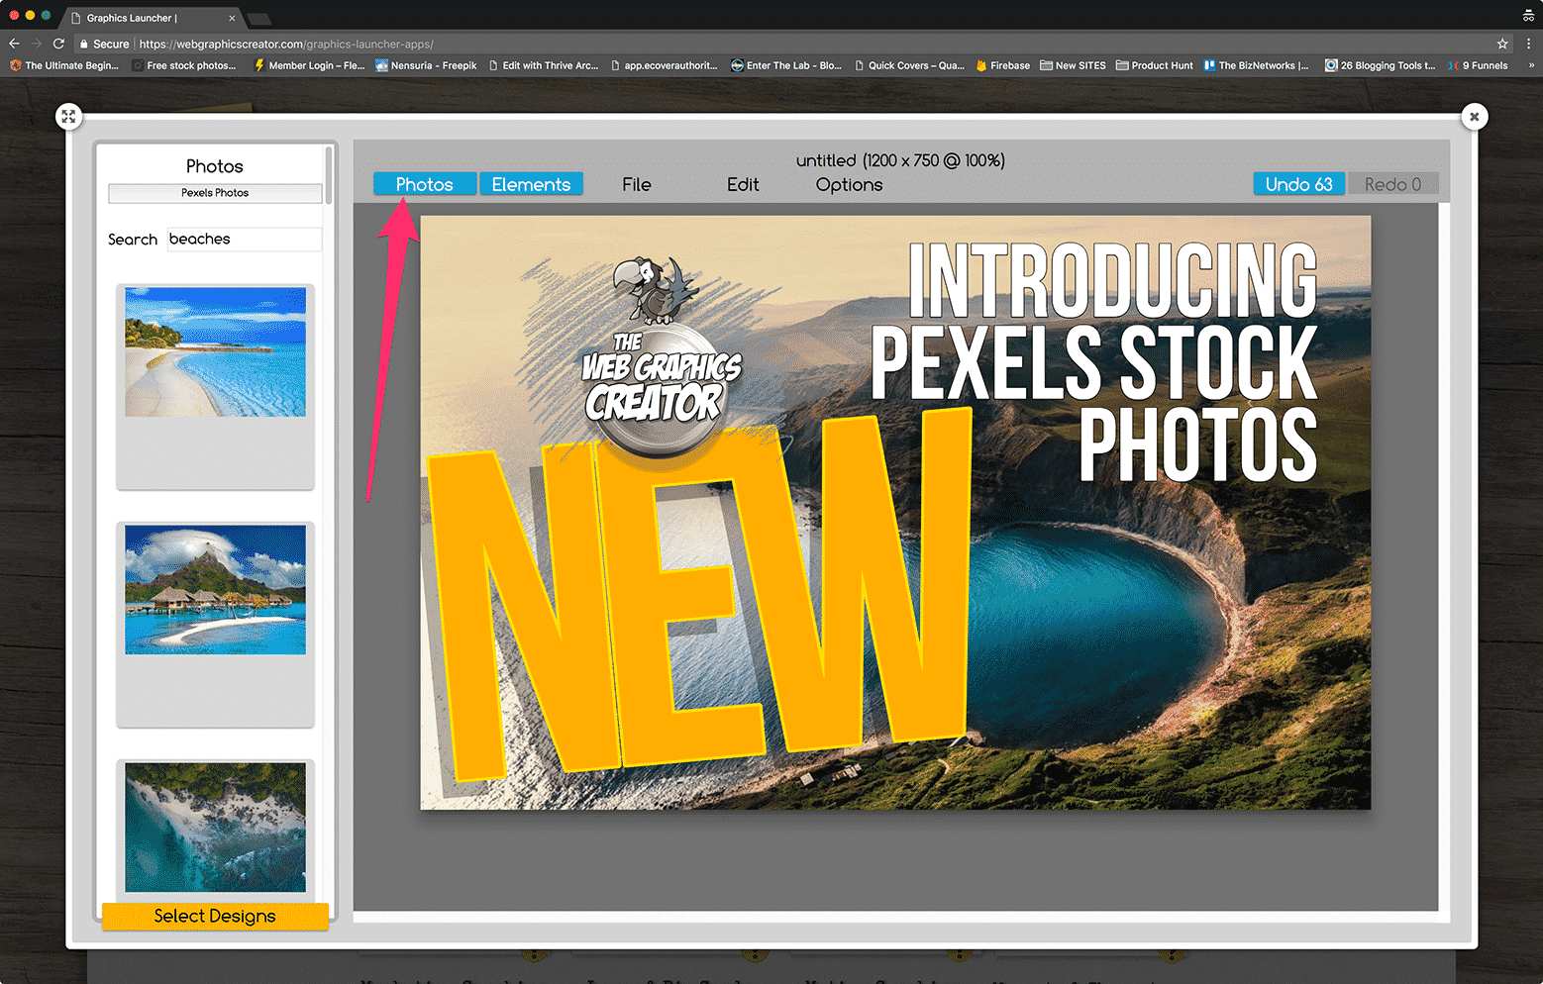
Task: Switch to the Elements tab
Action: [x=531, y=184]
